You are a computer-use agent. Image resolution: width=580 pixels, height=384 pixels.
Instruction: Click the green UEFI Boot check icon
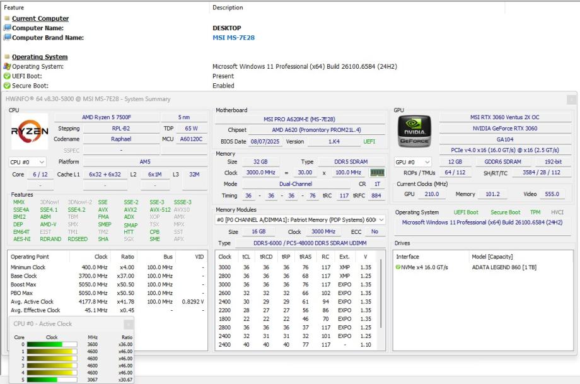click(7, 76)
